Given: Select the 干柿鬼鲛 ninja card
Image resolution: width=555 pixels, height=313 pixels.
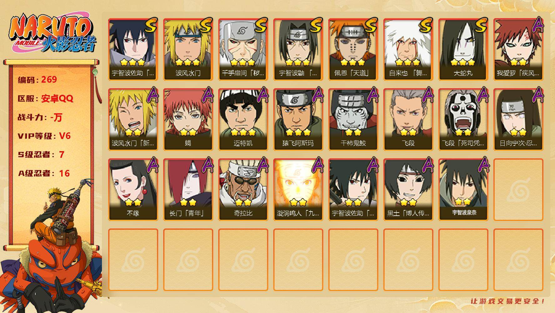Looking at the screenshot, I should coord(353,120).
